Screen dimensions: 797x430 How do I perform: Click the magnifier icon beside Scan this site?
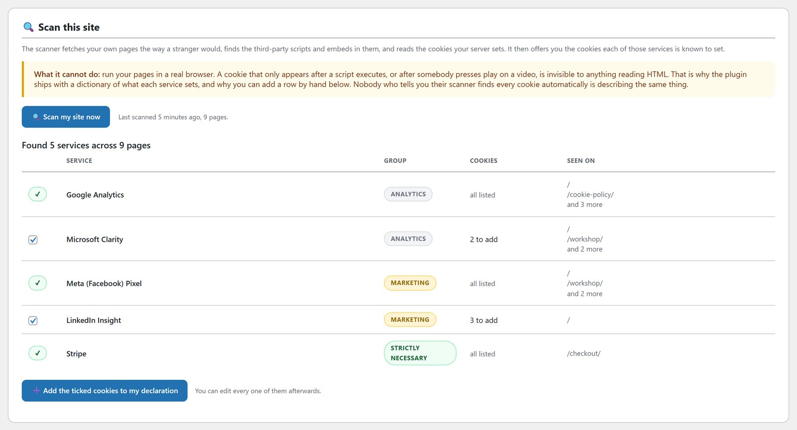28,27
